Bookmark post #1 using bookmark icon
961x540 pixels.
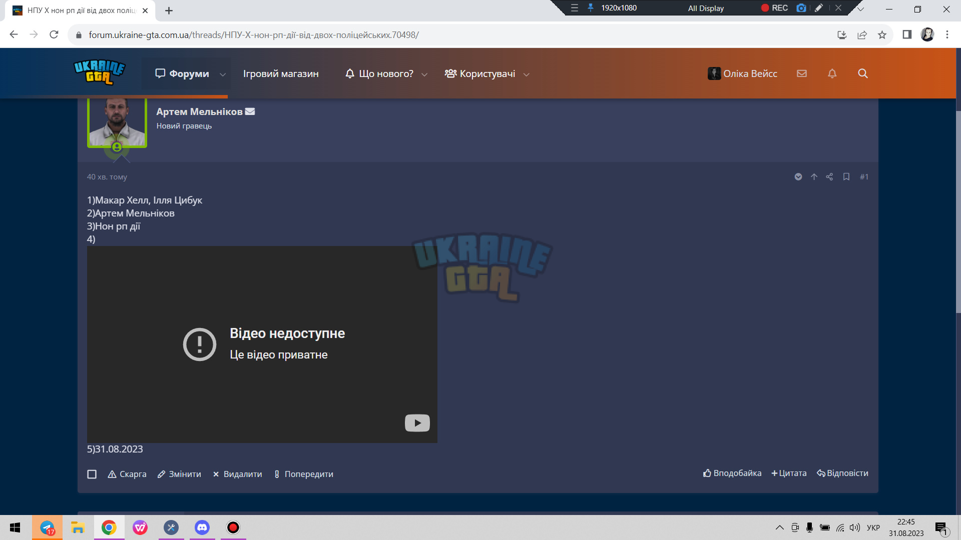coord(846,176)
